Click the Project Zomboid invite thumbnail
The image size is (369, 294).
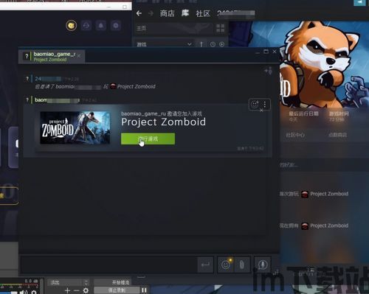[x=75, y=127]
